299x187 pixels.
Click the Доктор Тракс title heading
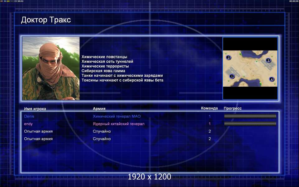46,20
